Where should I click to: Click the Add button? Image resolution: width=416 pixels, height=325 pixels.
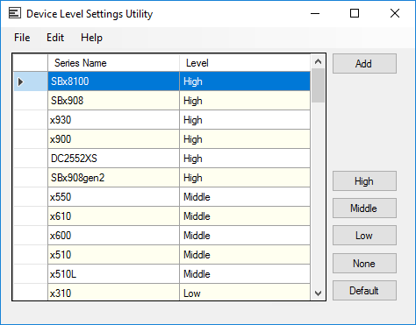[364, 64]
